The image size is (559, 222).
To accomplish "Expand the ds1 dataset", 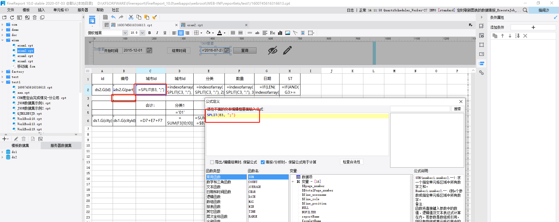I will pyautogui.click(x=2, y=152).
